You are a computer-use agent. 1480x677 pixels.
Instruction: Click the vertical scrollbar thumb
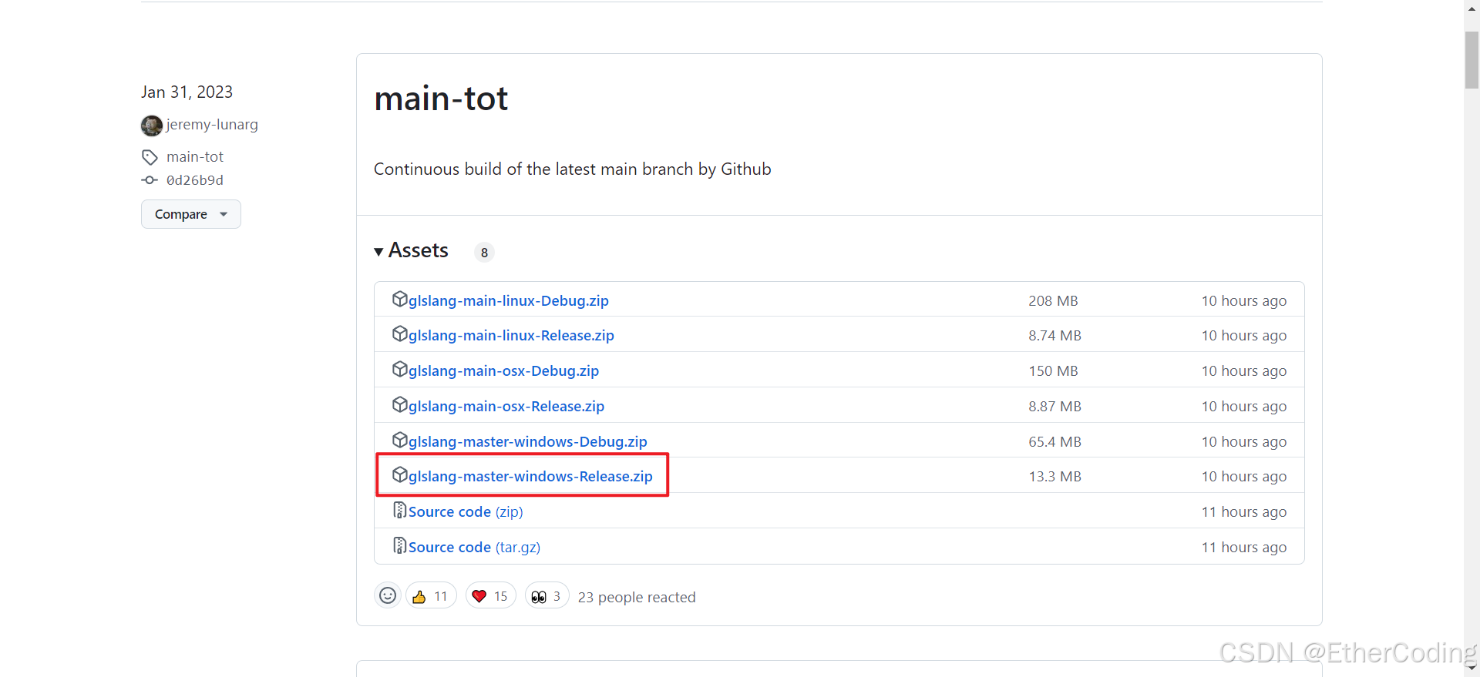pyautogui.click(x=1472, y=60)
